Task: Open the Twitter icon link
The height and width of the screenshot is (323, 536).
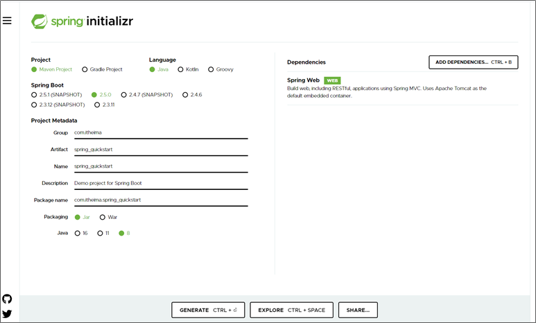Action: click(x=7, y=313)
